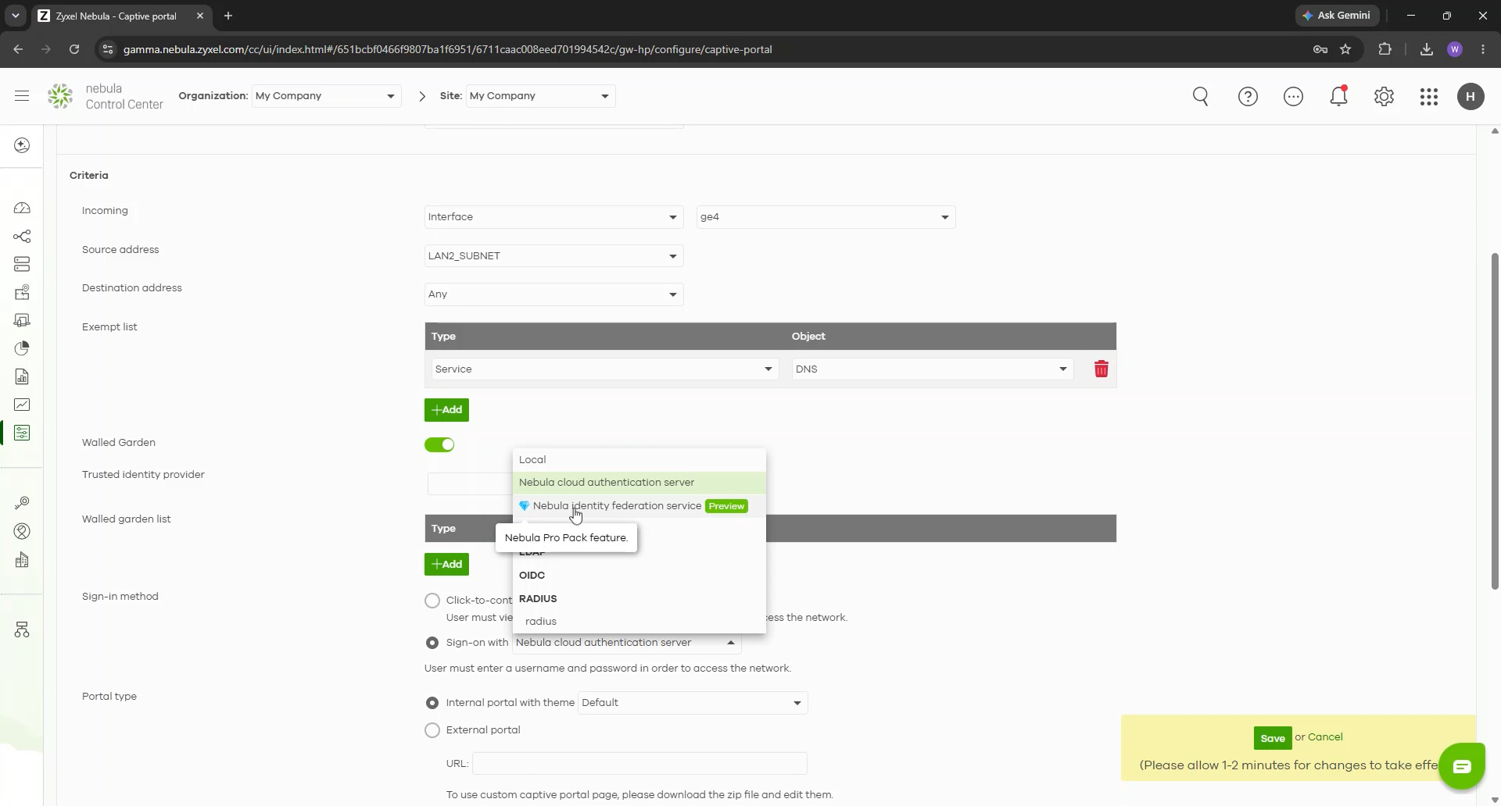Open the settings gear icon
Image resolution: width=1501 pixels, height=806 pixels.
click(1384, 96)
